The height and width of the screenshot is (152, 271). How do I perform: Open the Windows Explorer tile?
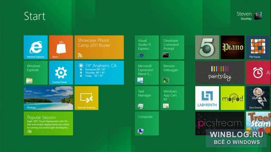click(36, 73)
